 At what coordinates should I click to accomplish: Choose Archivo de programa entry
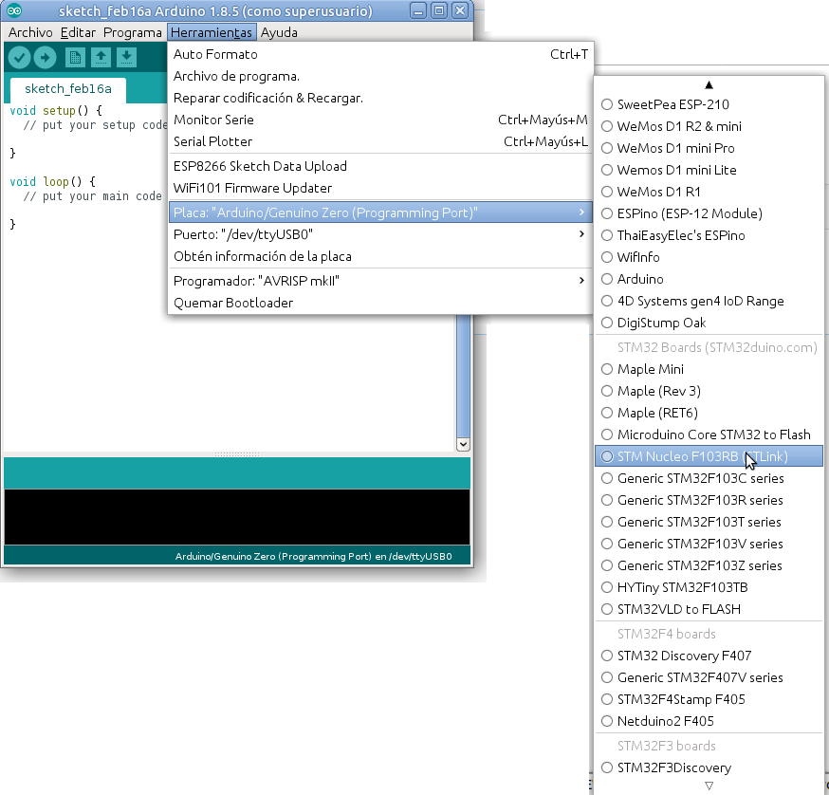(380, 76)
